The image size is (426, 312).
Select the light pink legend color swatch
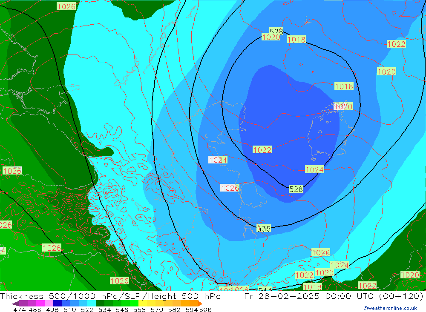click(x=49, y=303)
